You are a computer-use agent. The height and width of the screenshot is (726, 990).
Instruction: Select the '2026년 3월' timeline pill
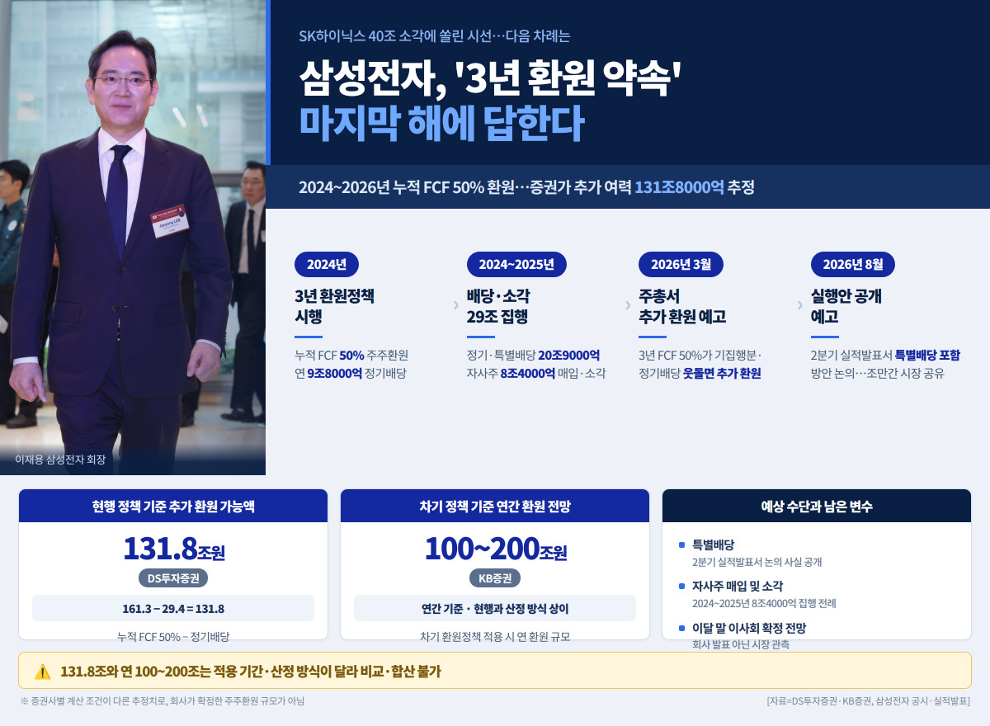tap(681, 264)
